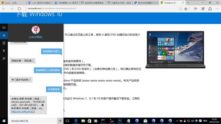Switch to 怎样查看win8.1是否永 tab

tap(66, 3)
